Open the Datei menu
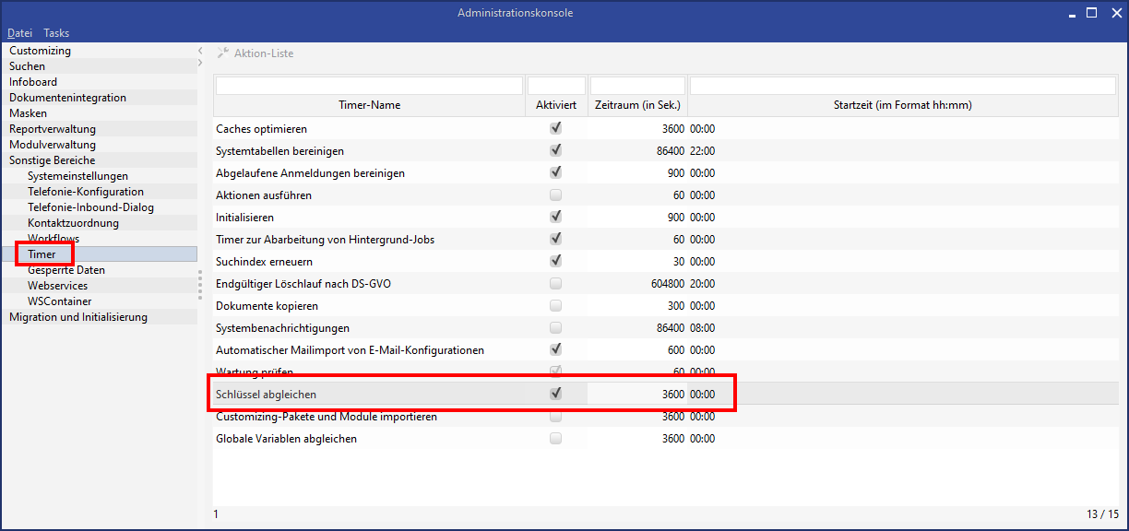 19,33
